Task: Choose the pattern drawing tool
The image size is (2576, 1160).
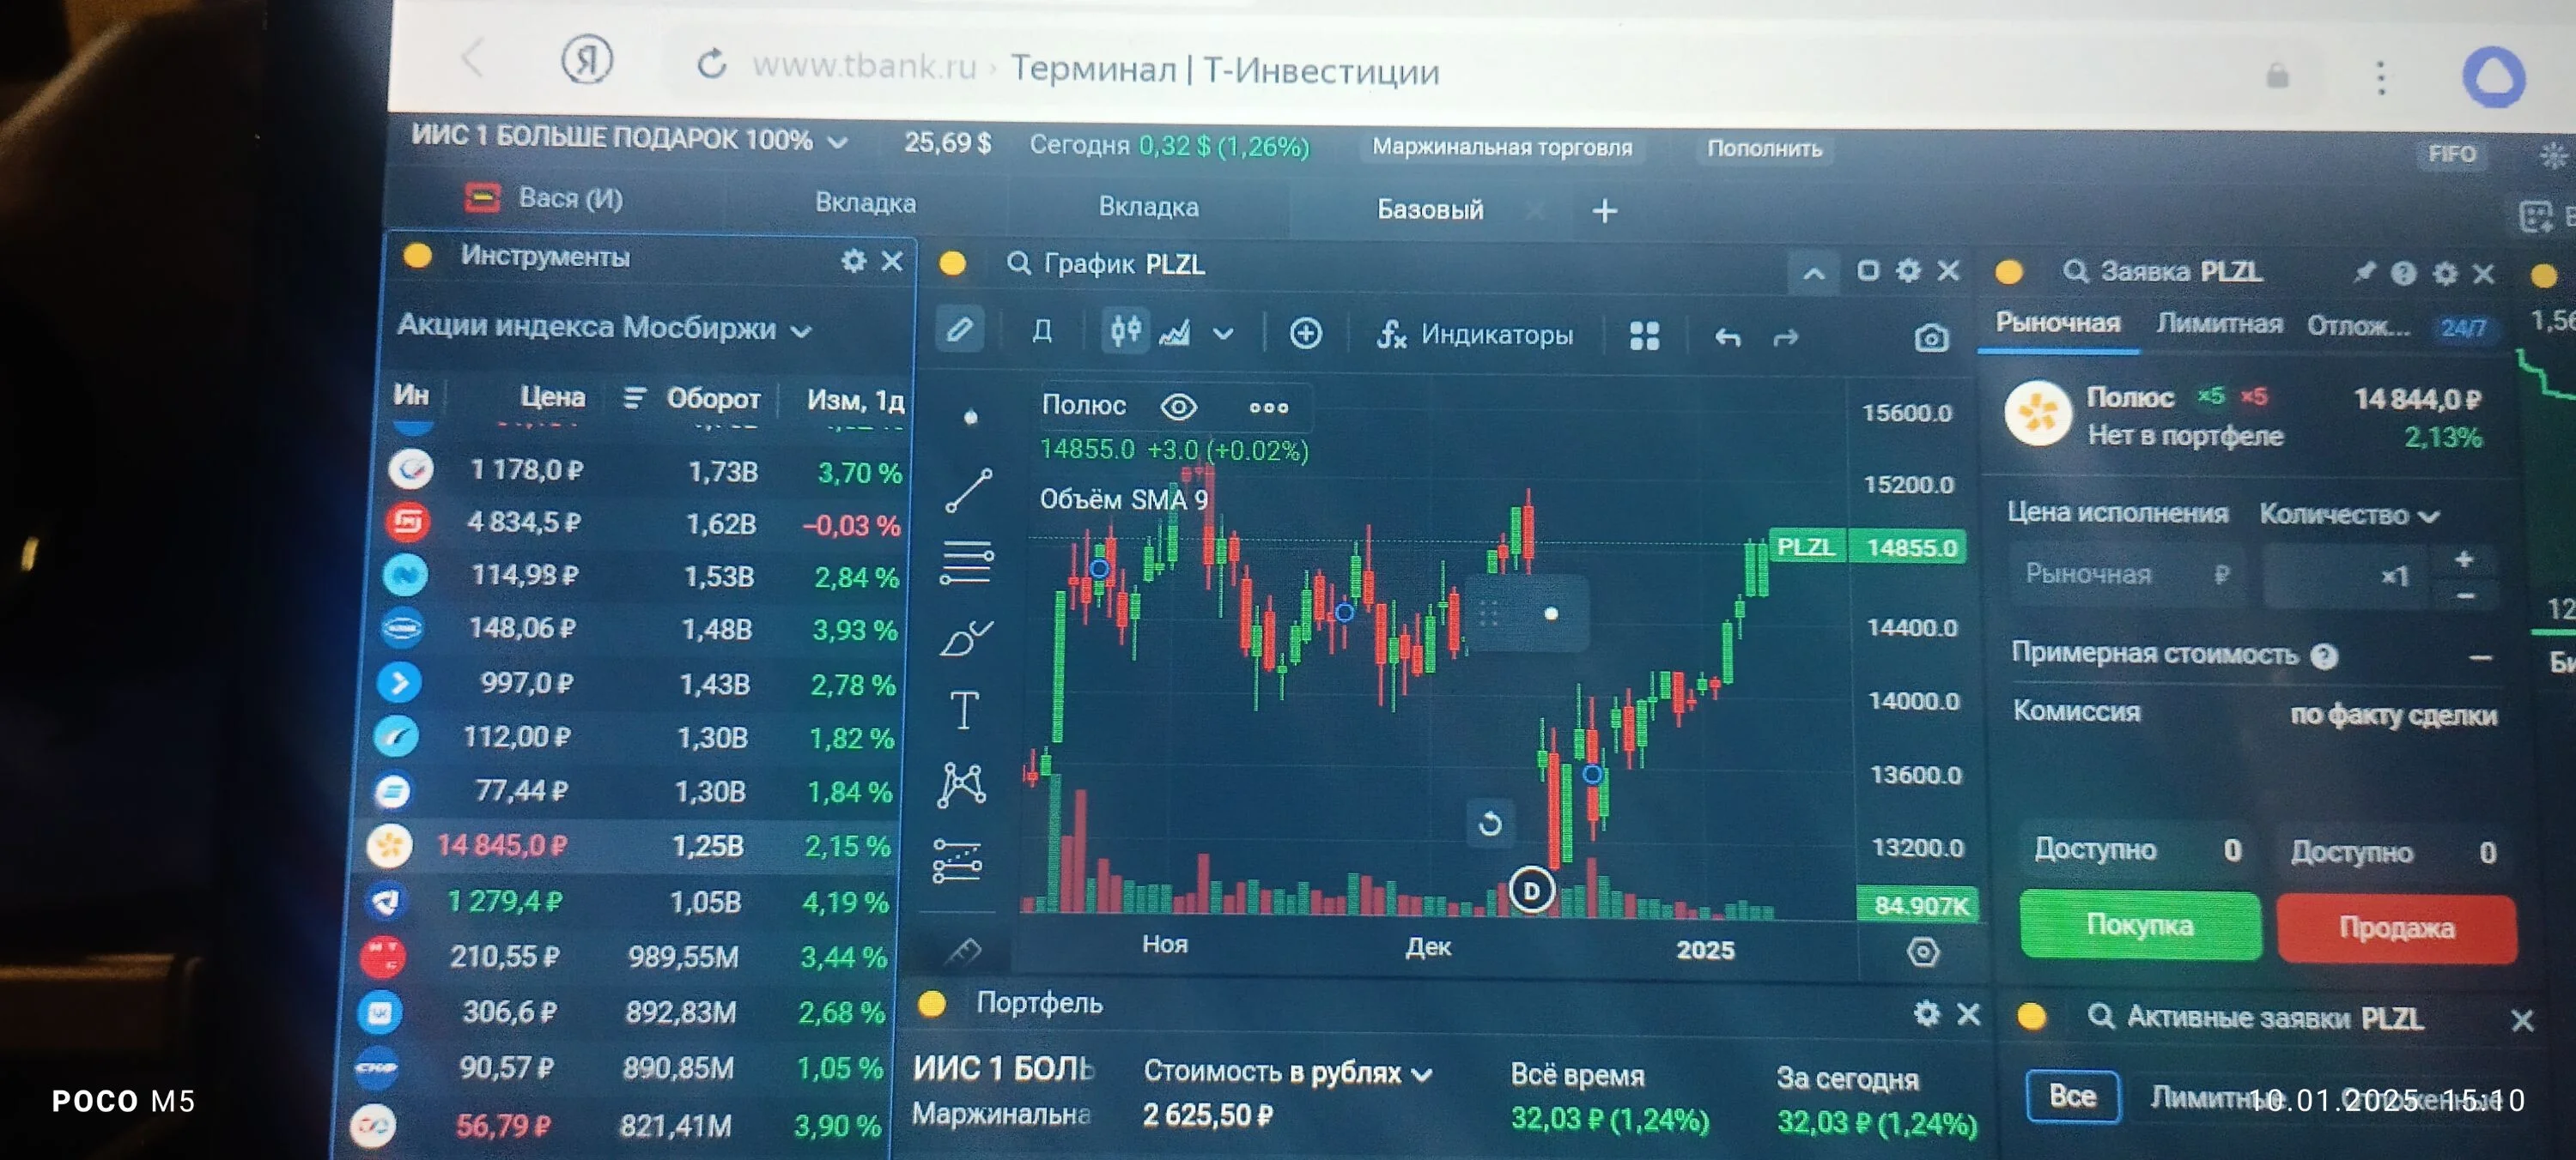Action: coord(962,784)
